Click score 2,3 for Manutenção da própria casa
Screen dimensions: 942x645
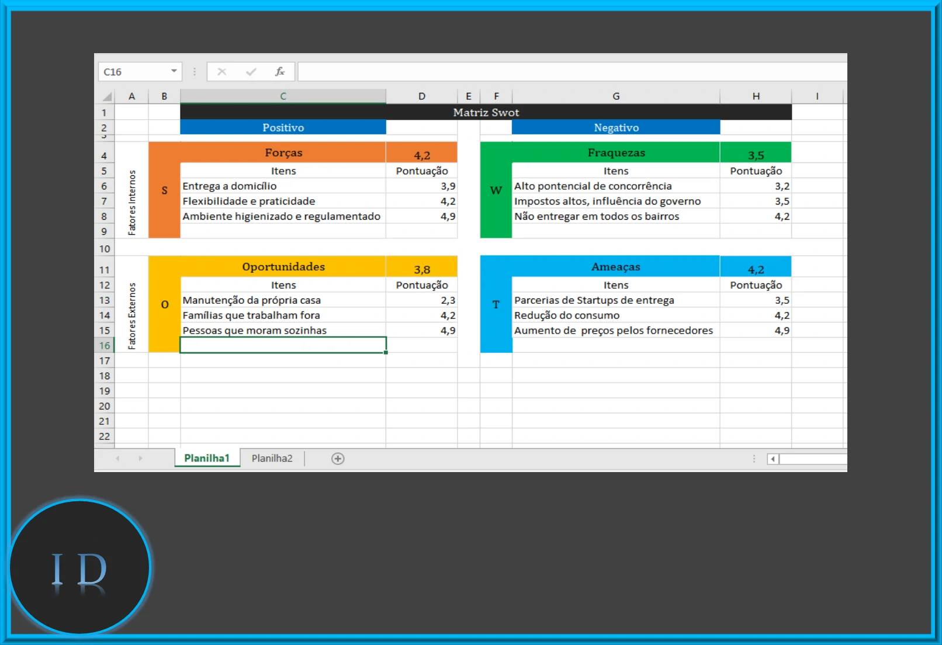tap(421, 300)
